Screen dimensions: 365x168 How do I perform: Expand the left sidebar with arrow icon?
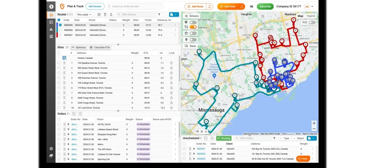click(x=51, y=6)
